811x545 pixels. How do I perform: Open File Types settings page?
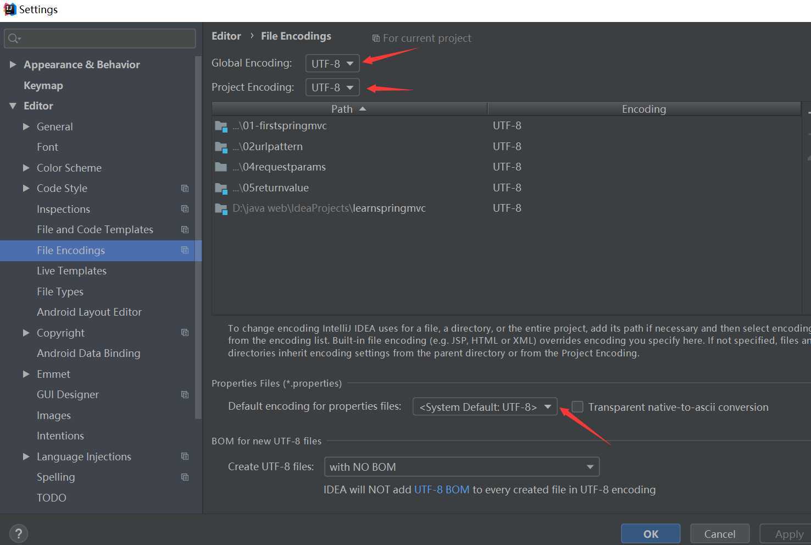point(60,291)
